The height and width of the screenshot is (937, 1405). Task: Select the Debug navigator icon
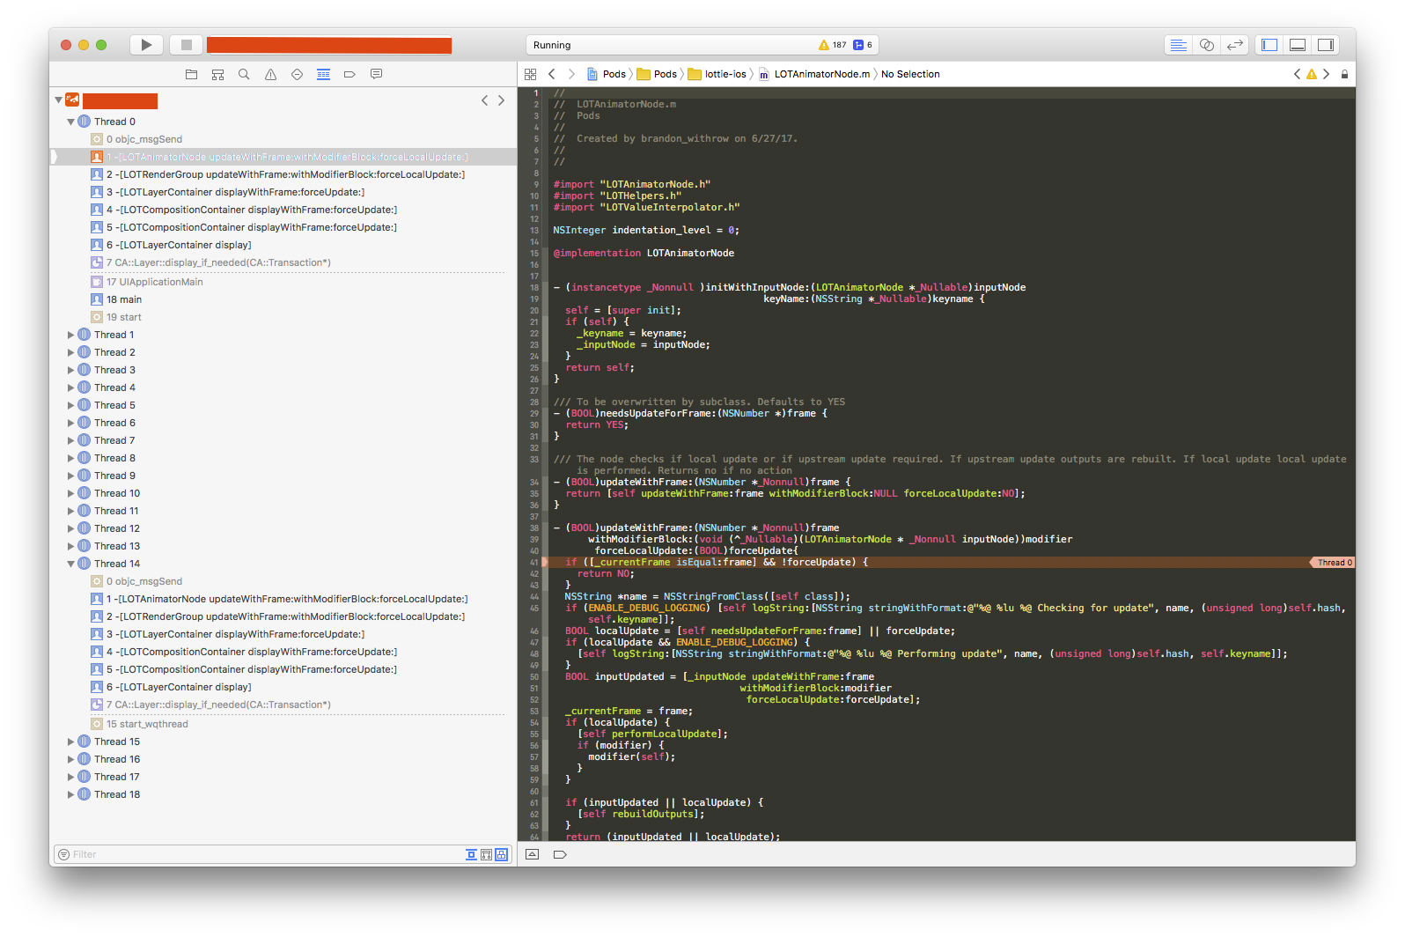[x=323, y=75]
